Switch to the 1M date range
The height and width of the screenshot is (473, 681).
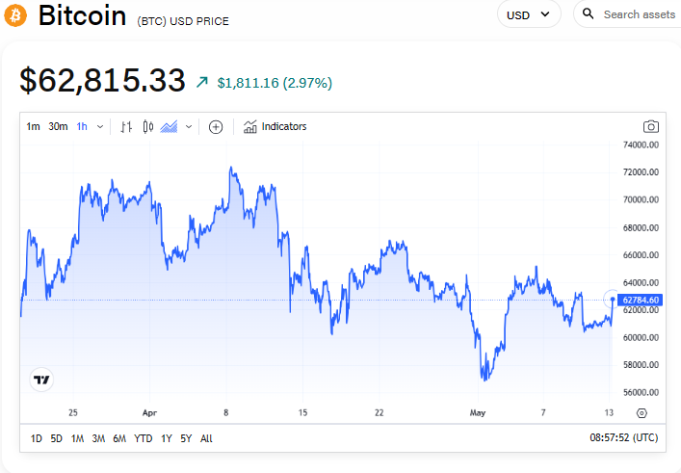pos(77,438)
